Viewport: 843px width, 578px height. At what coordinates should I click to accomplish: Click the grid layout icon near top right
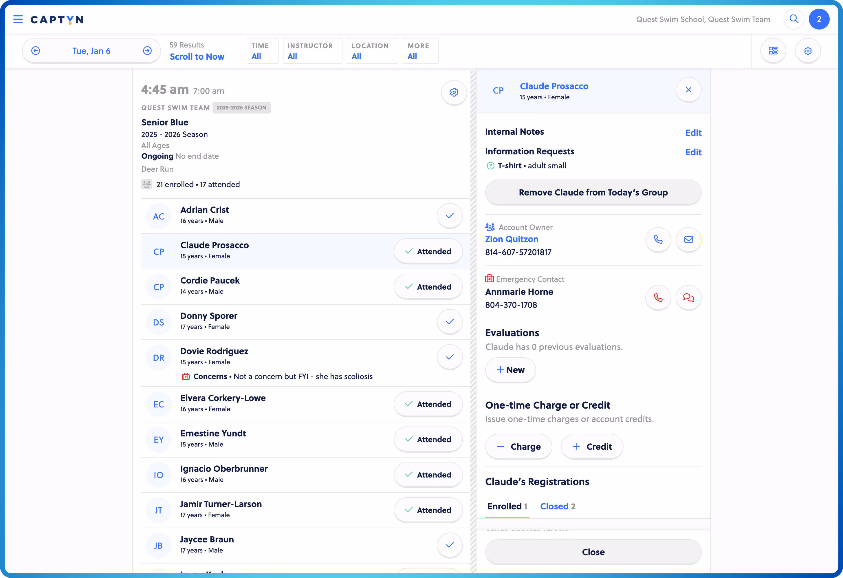(773, 51)
